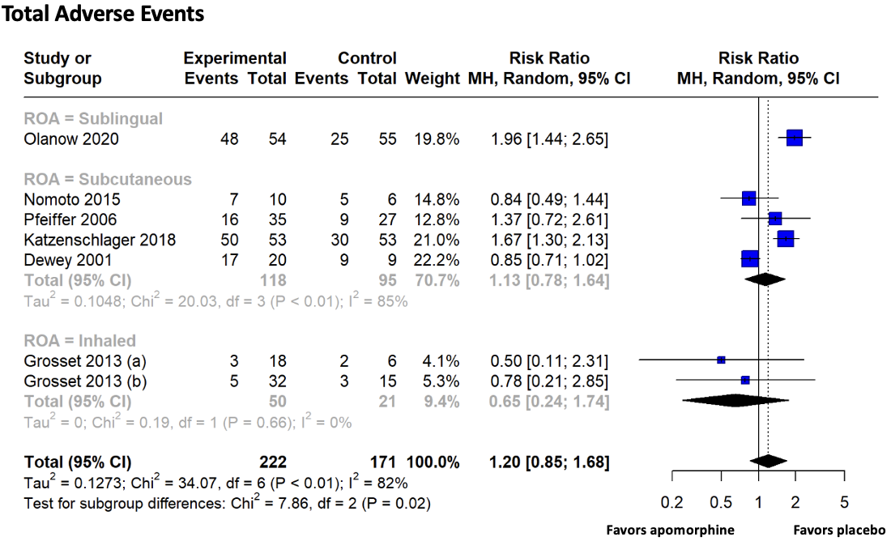Click the Grosset 2013 (b) small marker
The height and width of the screenshot is (541, 891).
coord(745,379)
